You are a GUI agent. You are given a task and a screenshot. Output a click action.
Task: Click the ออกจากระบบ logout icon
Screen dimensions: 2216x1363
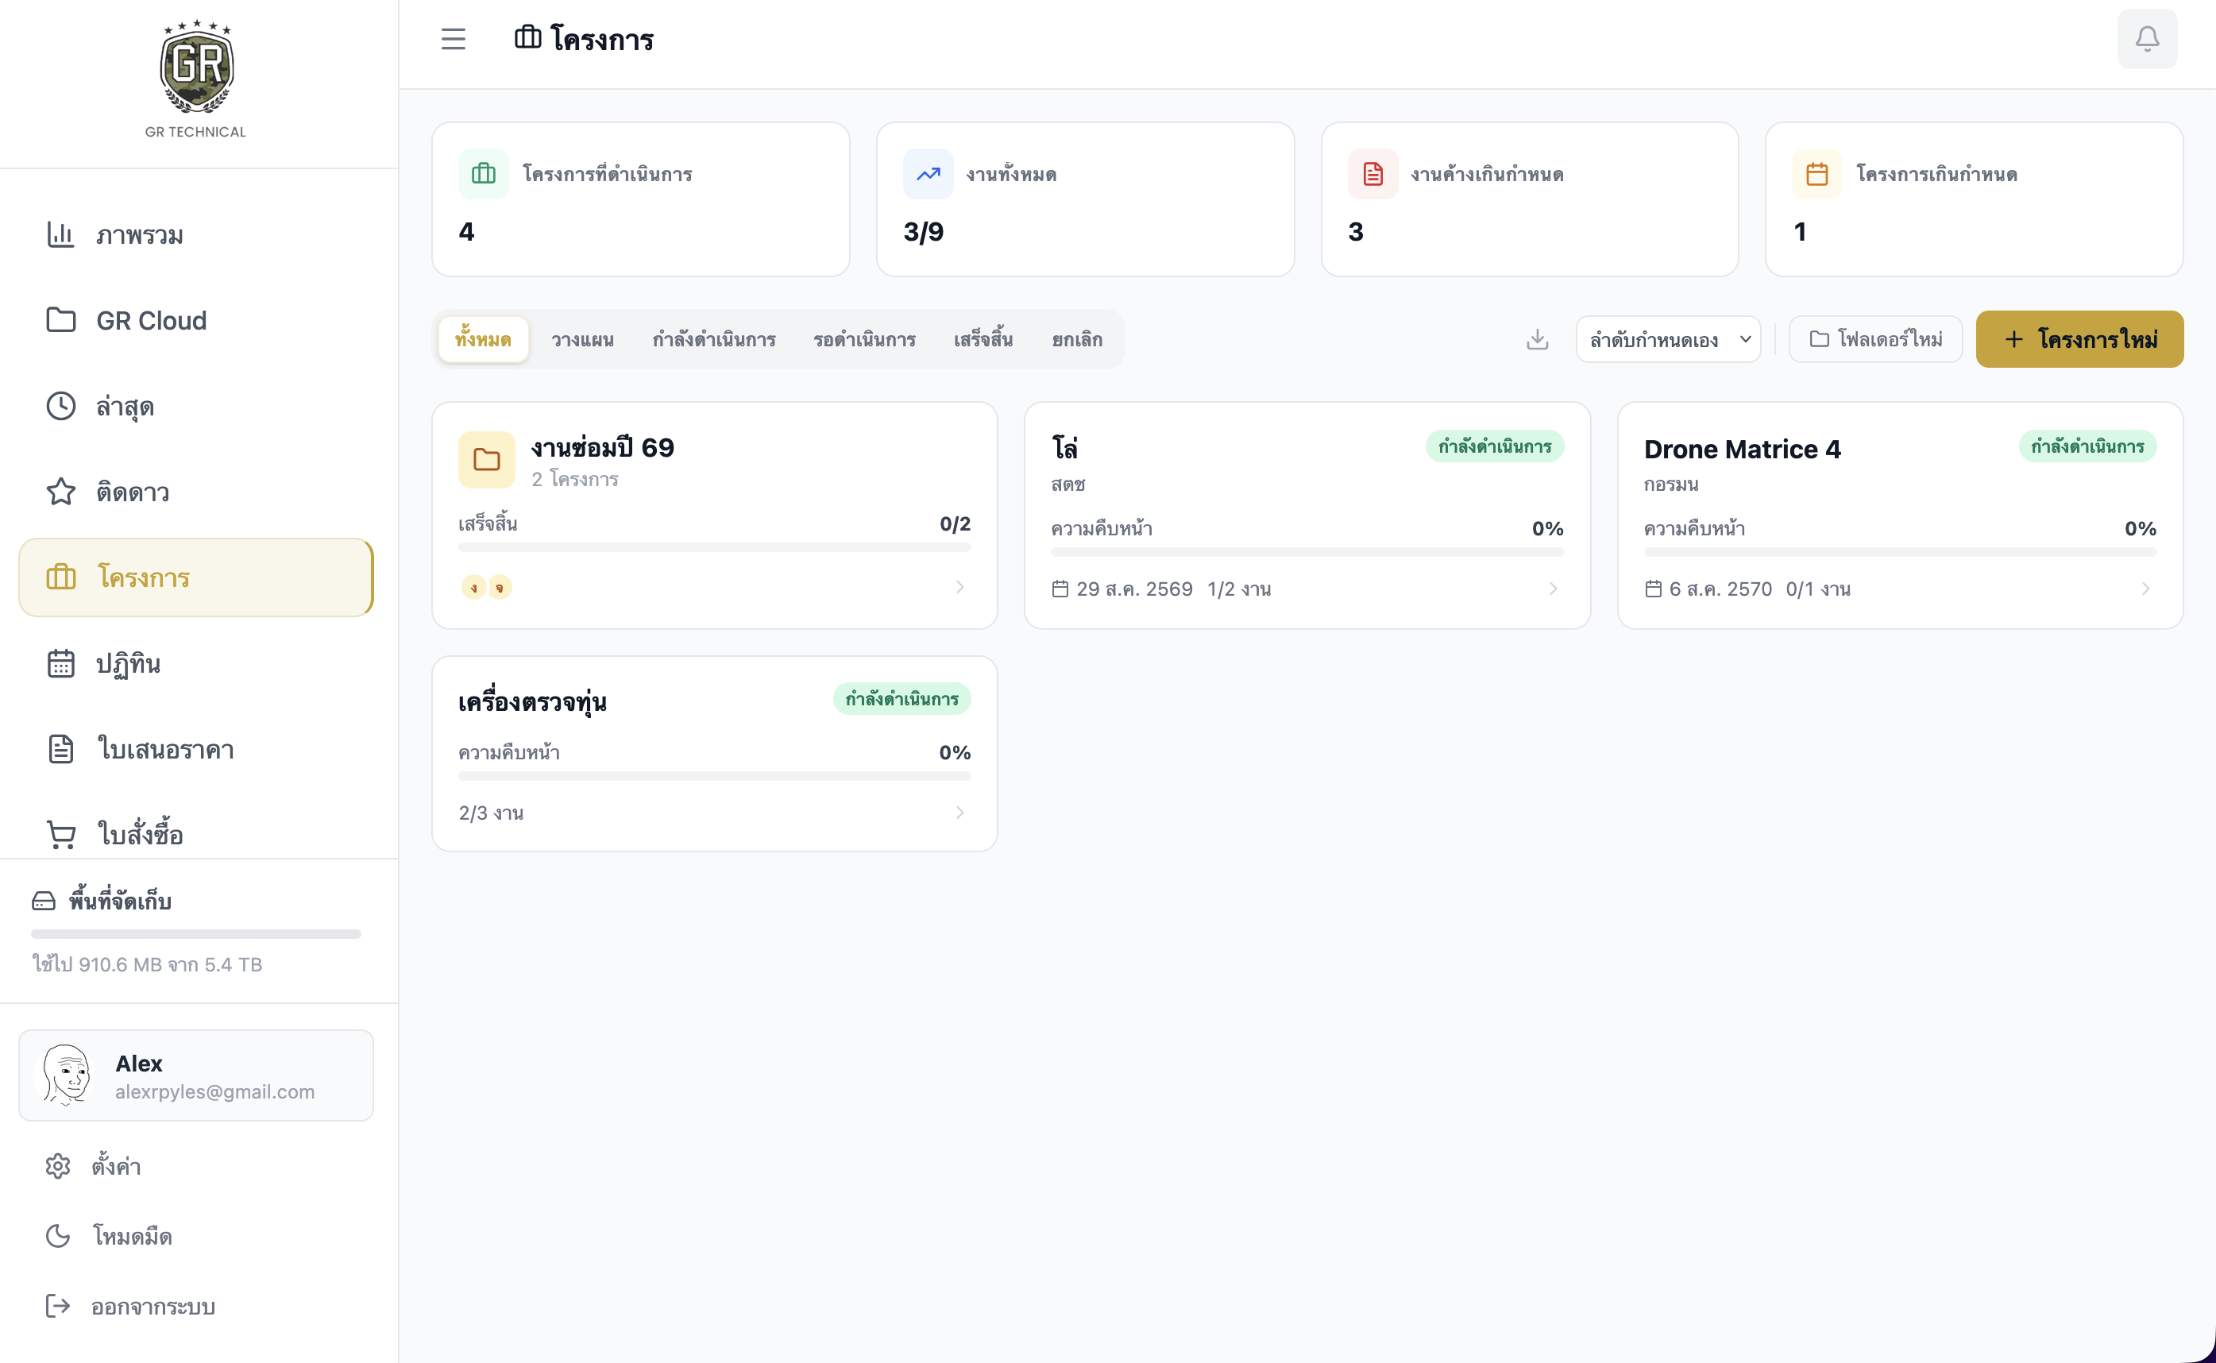pyautogui.click(x=58, y=1305)
